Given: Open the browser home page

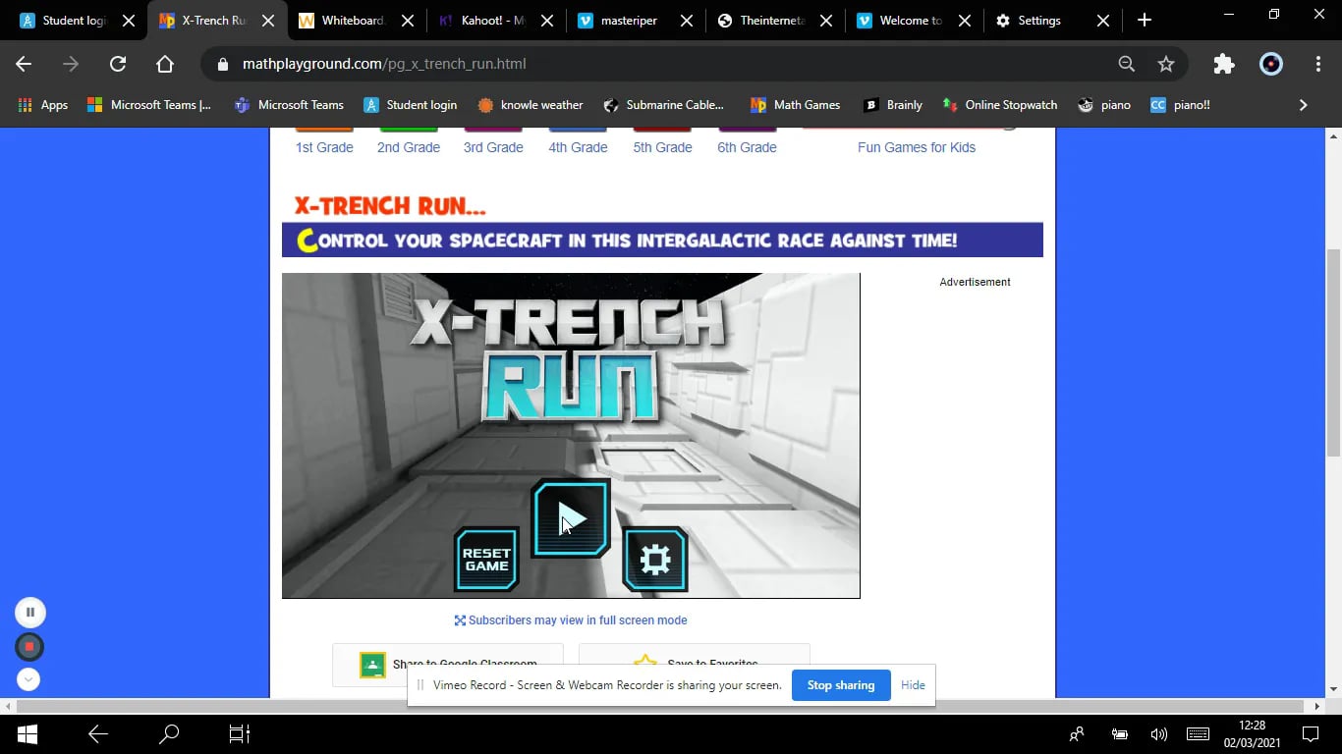Looking at the screenshot, I should coord(165,64).
